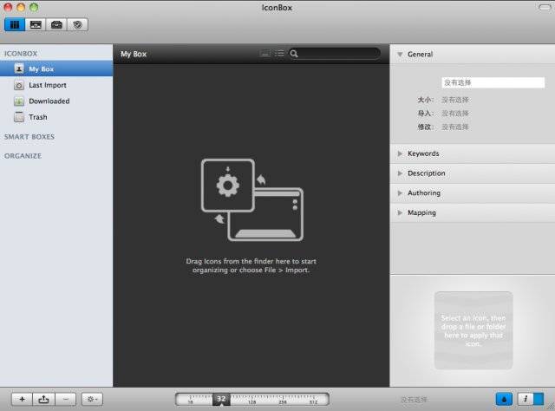Open the toolbox mode toolbar icon

56,25
